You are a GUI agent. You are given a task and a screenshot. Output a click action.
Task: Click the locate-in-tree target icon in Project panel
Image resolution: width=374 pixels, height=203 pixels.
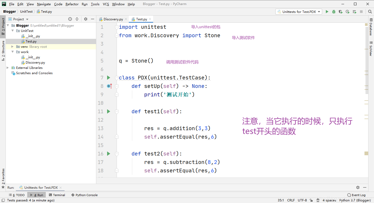point(70,19)
